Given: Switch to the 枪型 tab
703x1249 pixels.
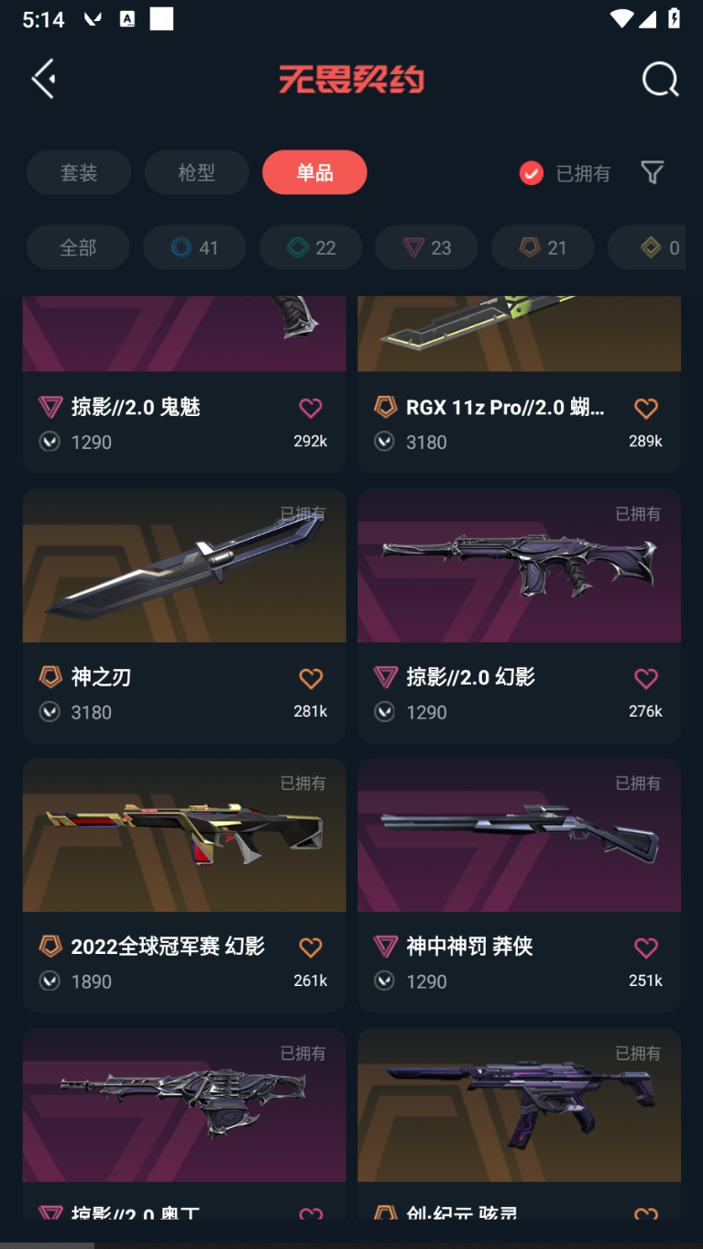Looking at the screenshot, I should [x=196, y=172].
